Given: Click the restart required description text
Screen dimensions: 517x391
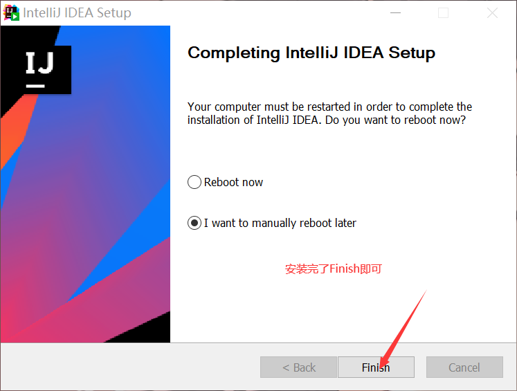Looking at the screenshot, I should [x=329, y=113].
